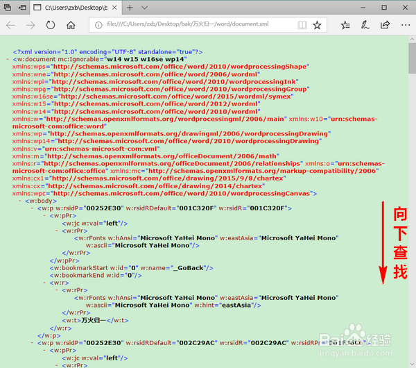Maximize the browser window
Viewport: 416px width, 368px height.
click(384, 8)
